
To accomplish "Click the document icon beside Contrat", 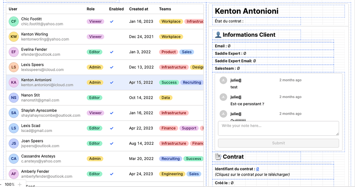I will coord(218,157).
